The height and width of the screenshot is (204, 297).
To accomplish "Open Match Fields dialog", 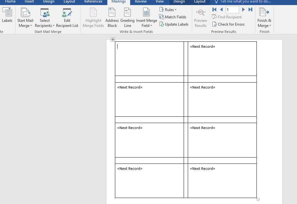I will (173, 17).
